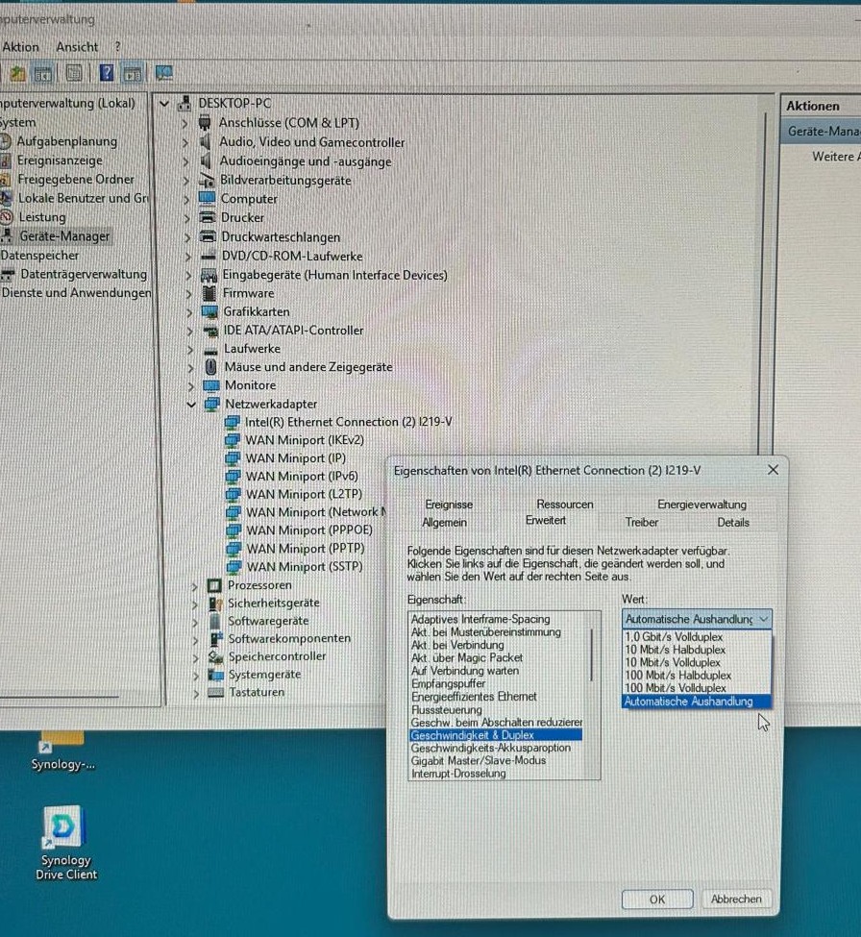Click the Speichercontroller category icon
The width and height of the screenshot is (861, 937).
coord(215,656)
